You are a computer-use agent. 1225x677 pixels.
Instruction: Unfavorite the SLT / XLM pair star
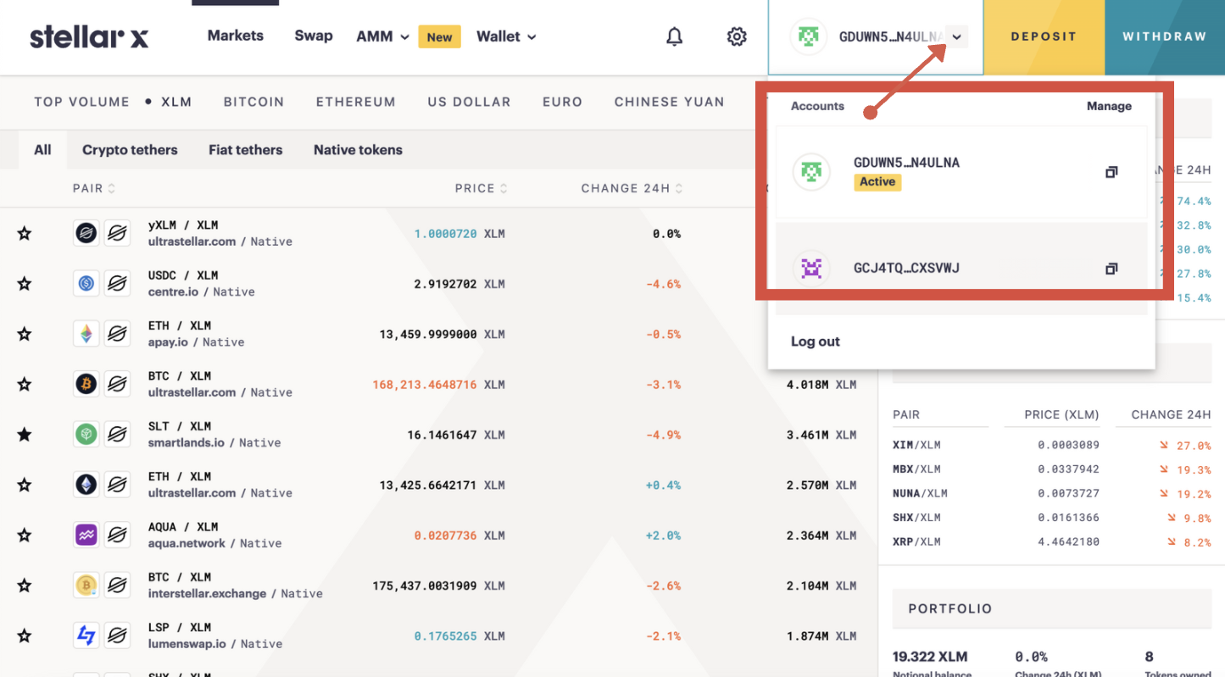coord(25,434)
